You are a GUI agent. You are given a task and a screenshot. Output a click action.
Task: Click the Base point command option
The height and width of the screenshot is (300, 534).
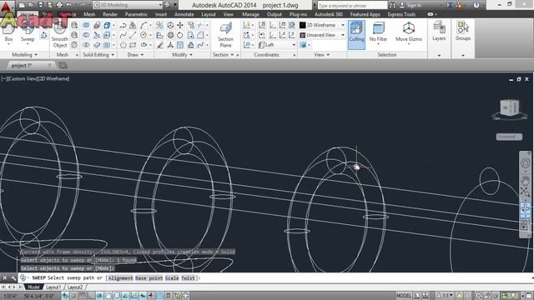149,278
